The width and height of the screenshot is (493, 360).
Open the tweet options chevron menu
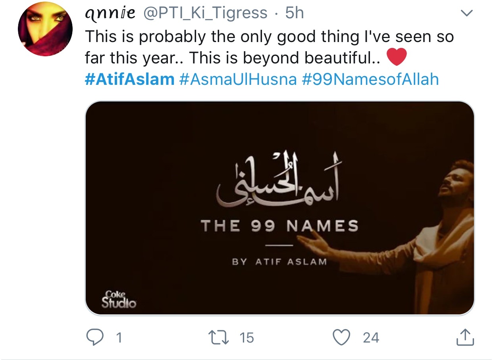[467, 13]
